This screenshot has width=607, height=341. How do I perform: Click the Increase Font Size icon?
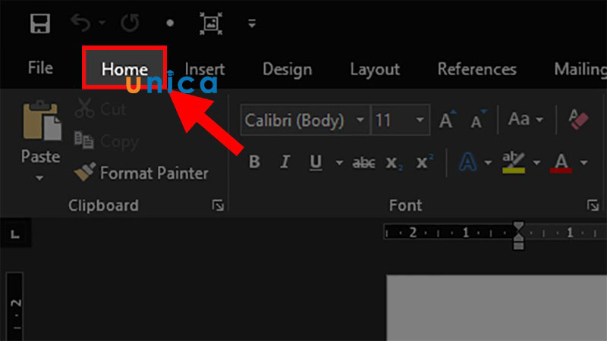point(447,120)
